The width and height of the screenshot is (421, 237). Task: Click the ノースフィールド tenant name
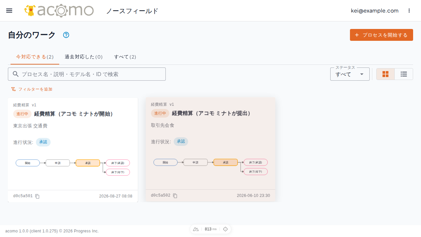tap(132, 11)
